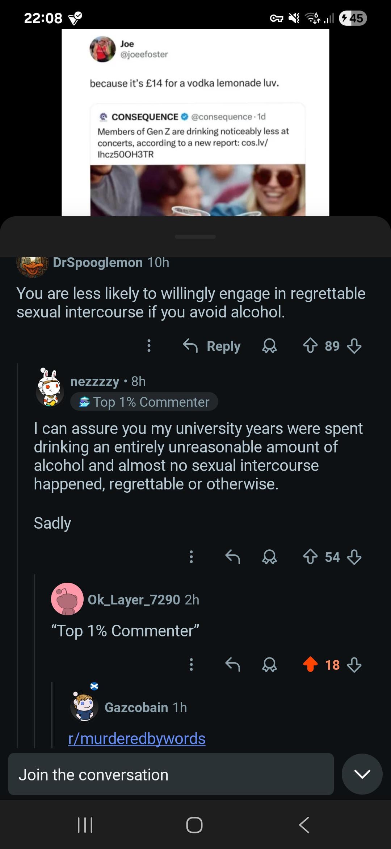
Task: Downvote DrSpooglemon's comment
Action: 354,346
